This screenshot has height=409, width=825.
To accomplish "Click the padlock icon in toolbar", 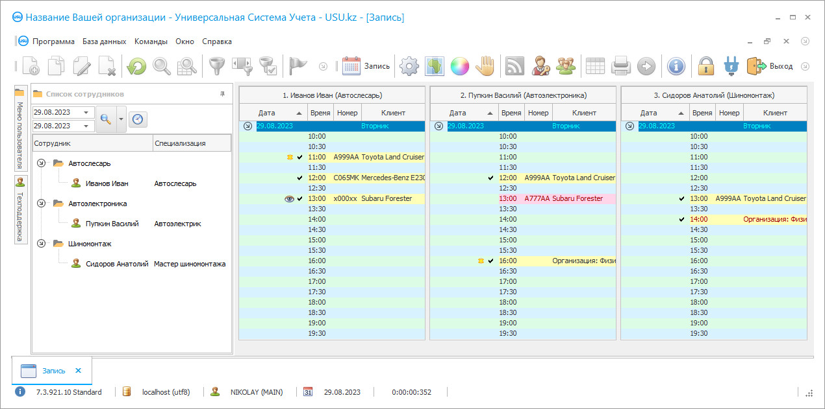I will pos(705,65).
